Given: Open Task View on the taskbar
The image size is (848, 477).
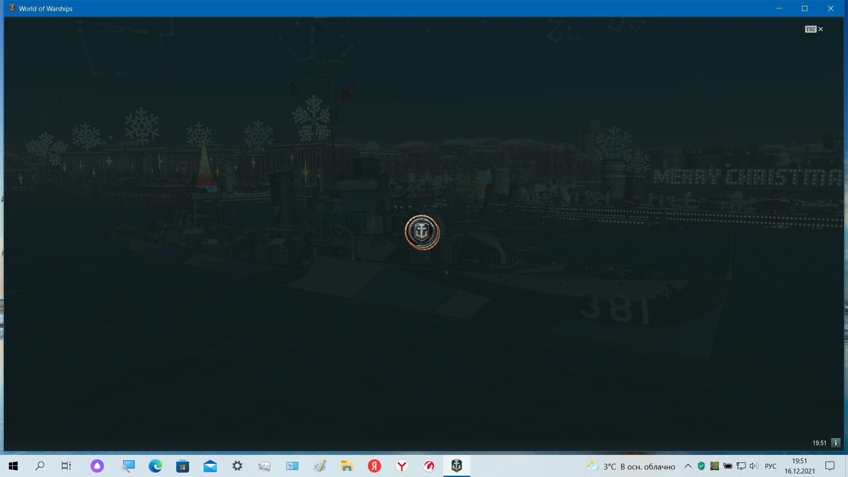Looking at the screenshot, I should (66, 466).
